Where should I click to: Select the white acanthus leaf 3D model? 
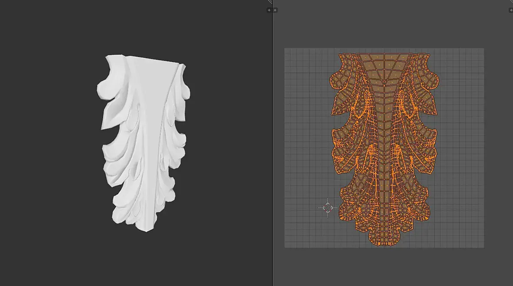point(143,143)
